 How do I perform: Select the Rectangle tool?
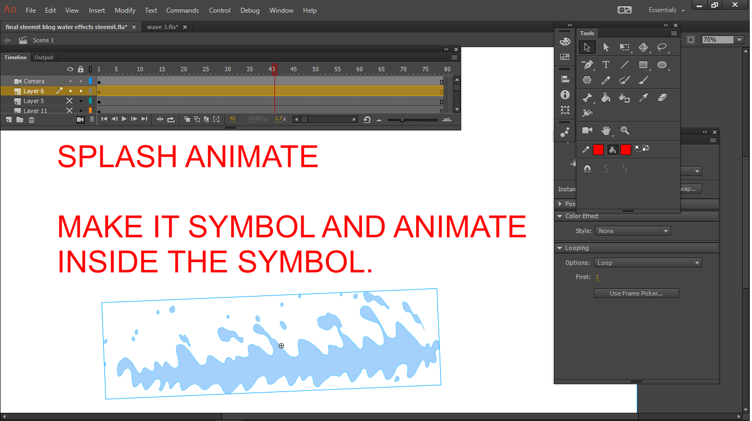tap(643, 65)
